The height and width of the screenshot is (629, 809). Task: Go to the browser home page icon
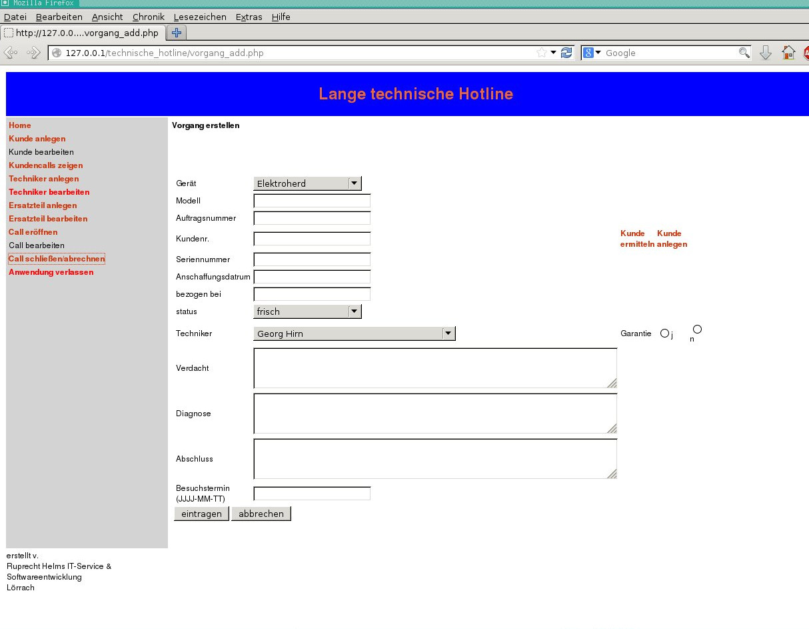point(788,53)
